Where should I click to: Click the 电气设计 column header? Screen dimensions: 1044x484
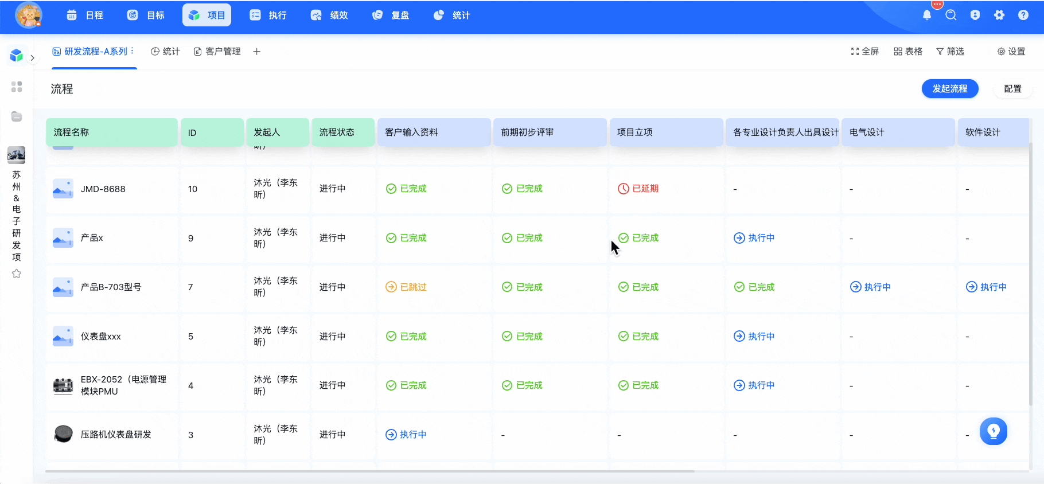pyautogui.click(x=898, y=132)
